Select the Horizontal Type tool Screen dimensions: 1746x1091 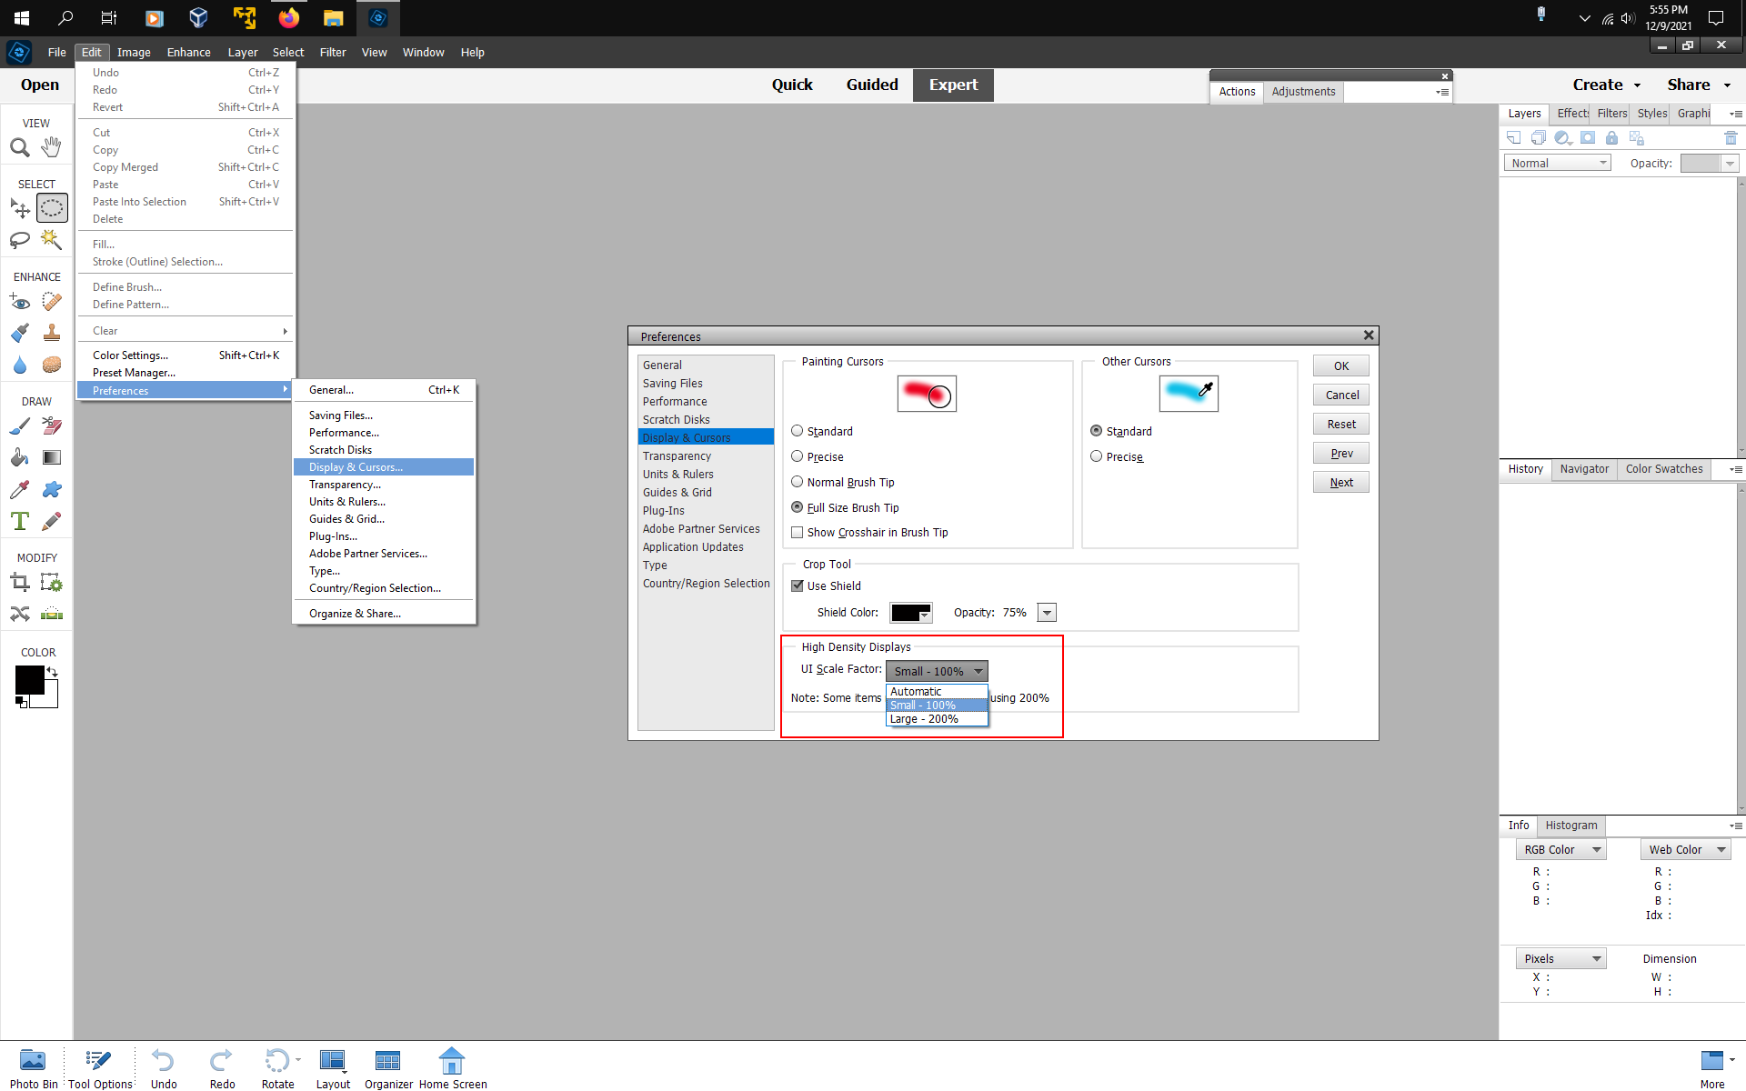20,521
